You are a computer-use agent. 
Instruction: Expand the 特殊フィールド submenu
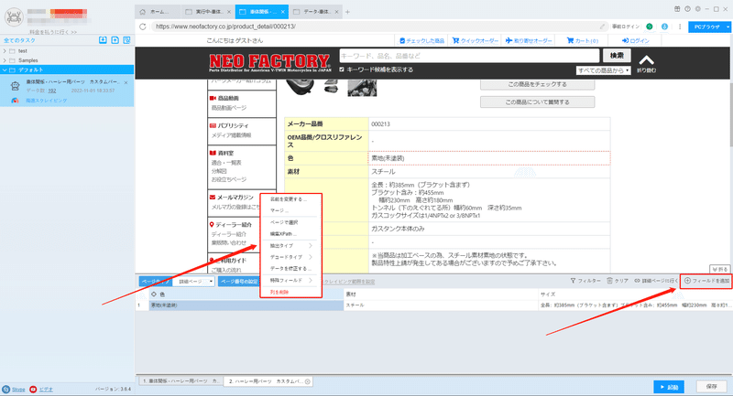click(x=290, y=281)
